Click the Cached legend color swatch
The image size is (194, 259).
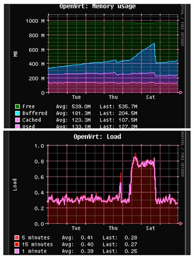point(18,120)
